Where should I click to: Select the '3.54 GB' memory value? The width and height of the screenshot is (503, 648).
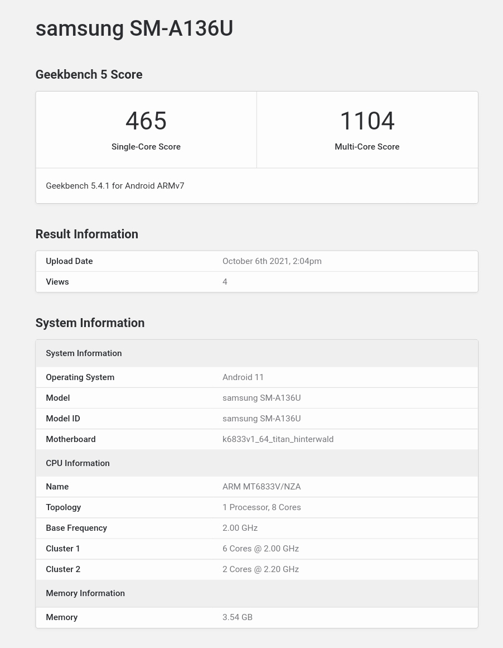point(238,617)
